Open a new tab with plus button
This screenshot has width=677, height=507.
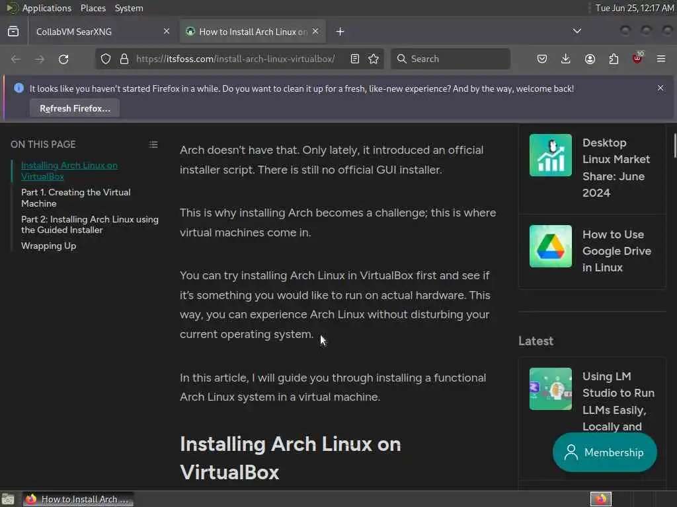(340, 32)
